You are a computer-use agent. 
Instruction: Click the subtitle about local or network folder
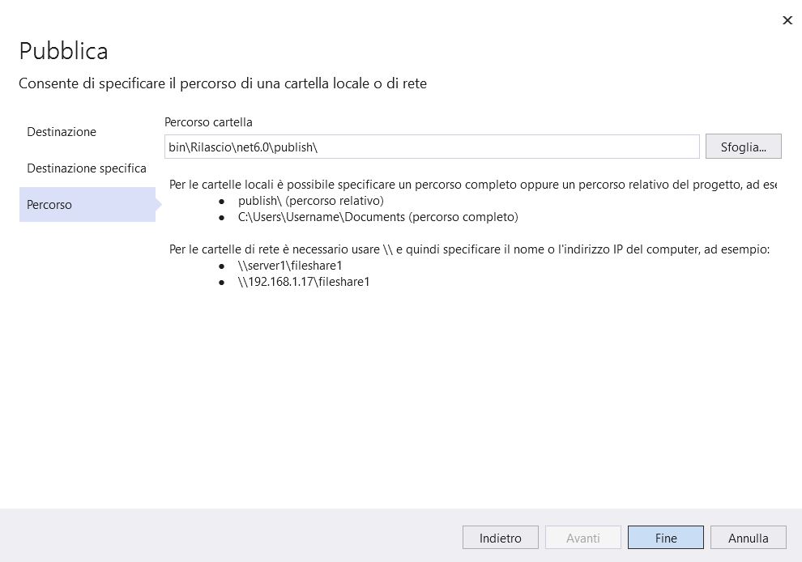223,83
